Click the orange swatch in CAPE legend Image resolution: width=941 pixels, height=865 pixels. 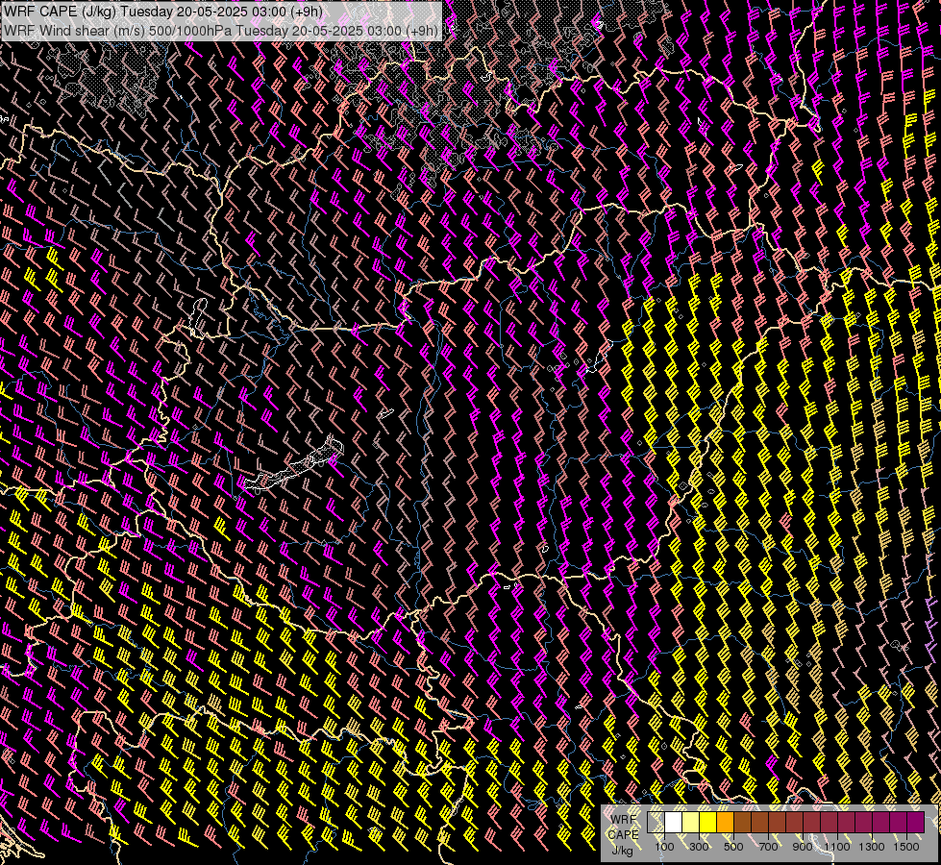coord(725,822)
